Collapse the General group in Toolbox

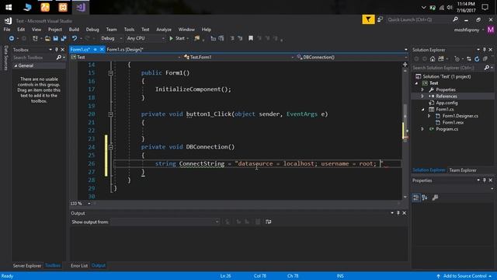point(16,65)
